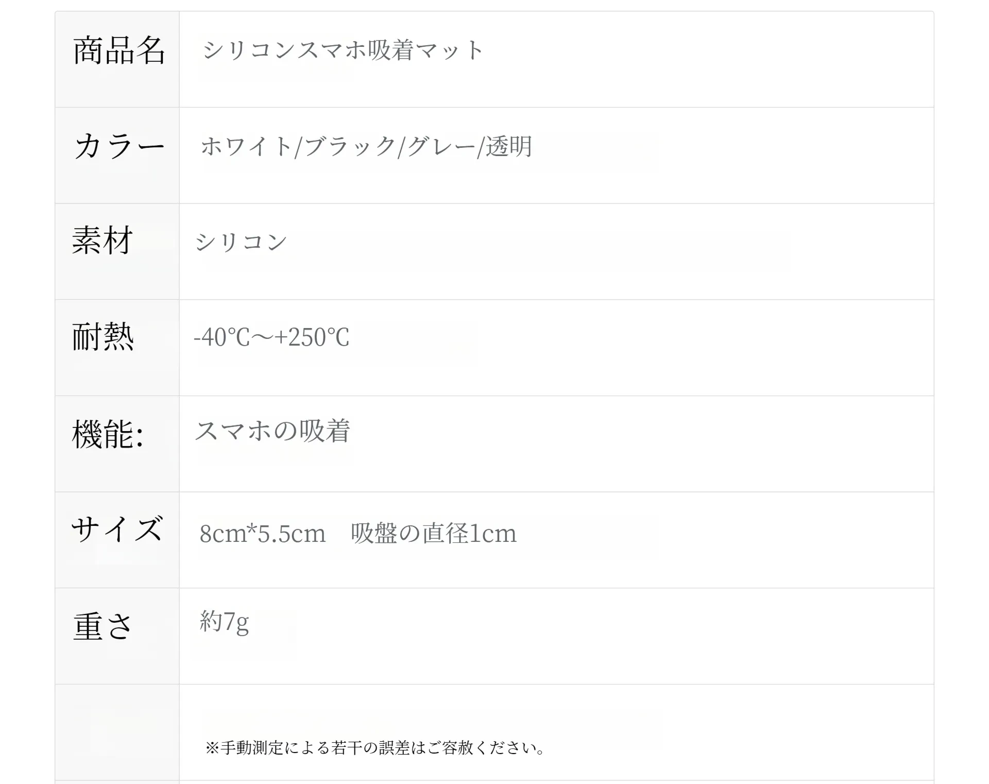Click the 重さ label cell
The width and height of the screenshot is (989, 784).
[117, 636]
